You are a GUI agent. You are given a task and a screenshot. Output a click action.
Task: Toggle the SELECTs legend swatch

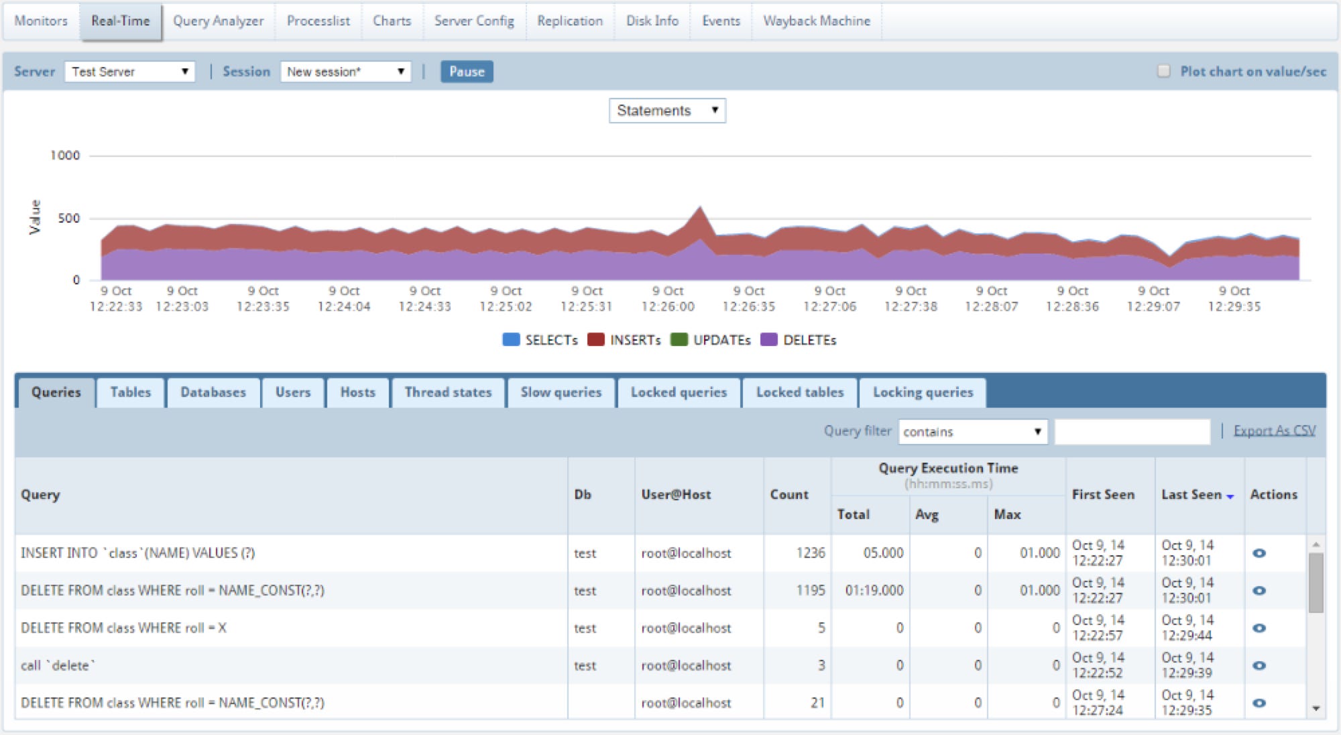coord(511,339)
